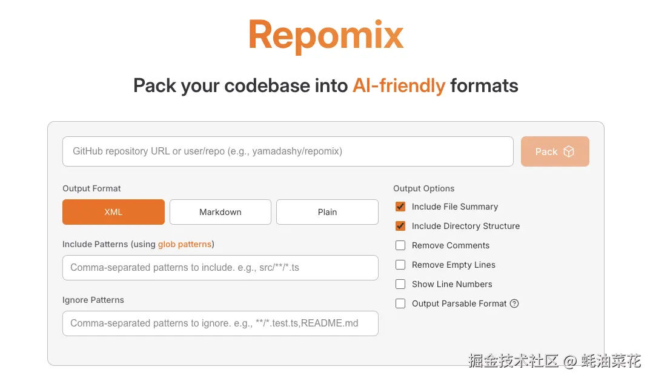Check the Output Parsable Format box
Viewport: 653px width, 381px height.
point(400,303)
